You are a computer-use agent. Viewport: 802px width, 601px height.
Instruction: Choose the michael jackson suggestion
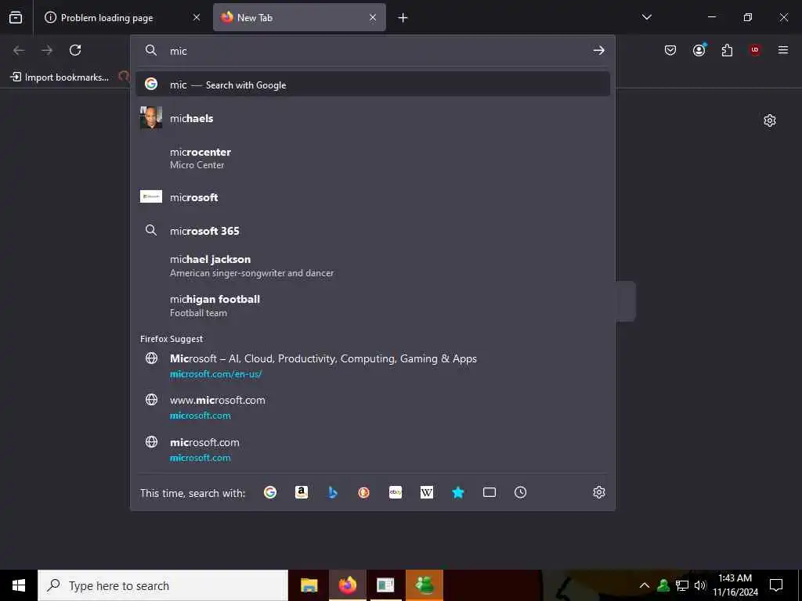(x=372, y=266)
